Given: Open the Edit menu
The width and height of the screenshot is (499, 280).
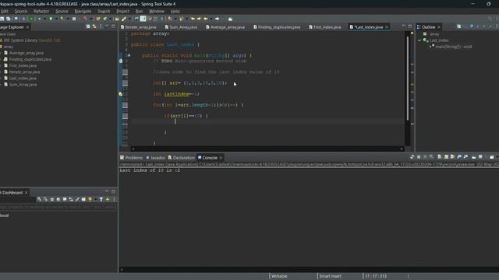Looking at the screenshot, I should coord(5,11).
